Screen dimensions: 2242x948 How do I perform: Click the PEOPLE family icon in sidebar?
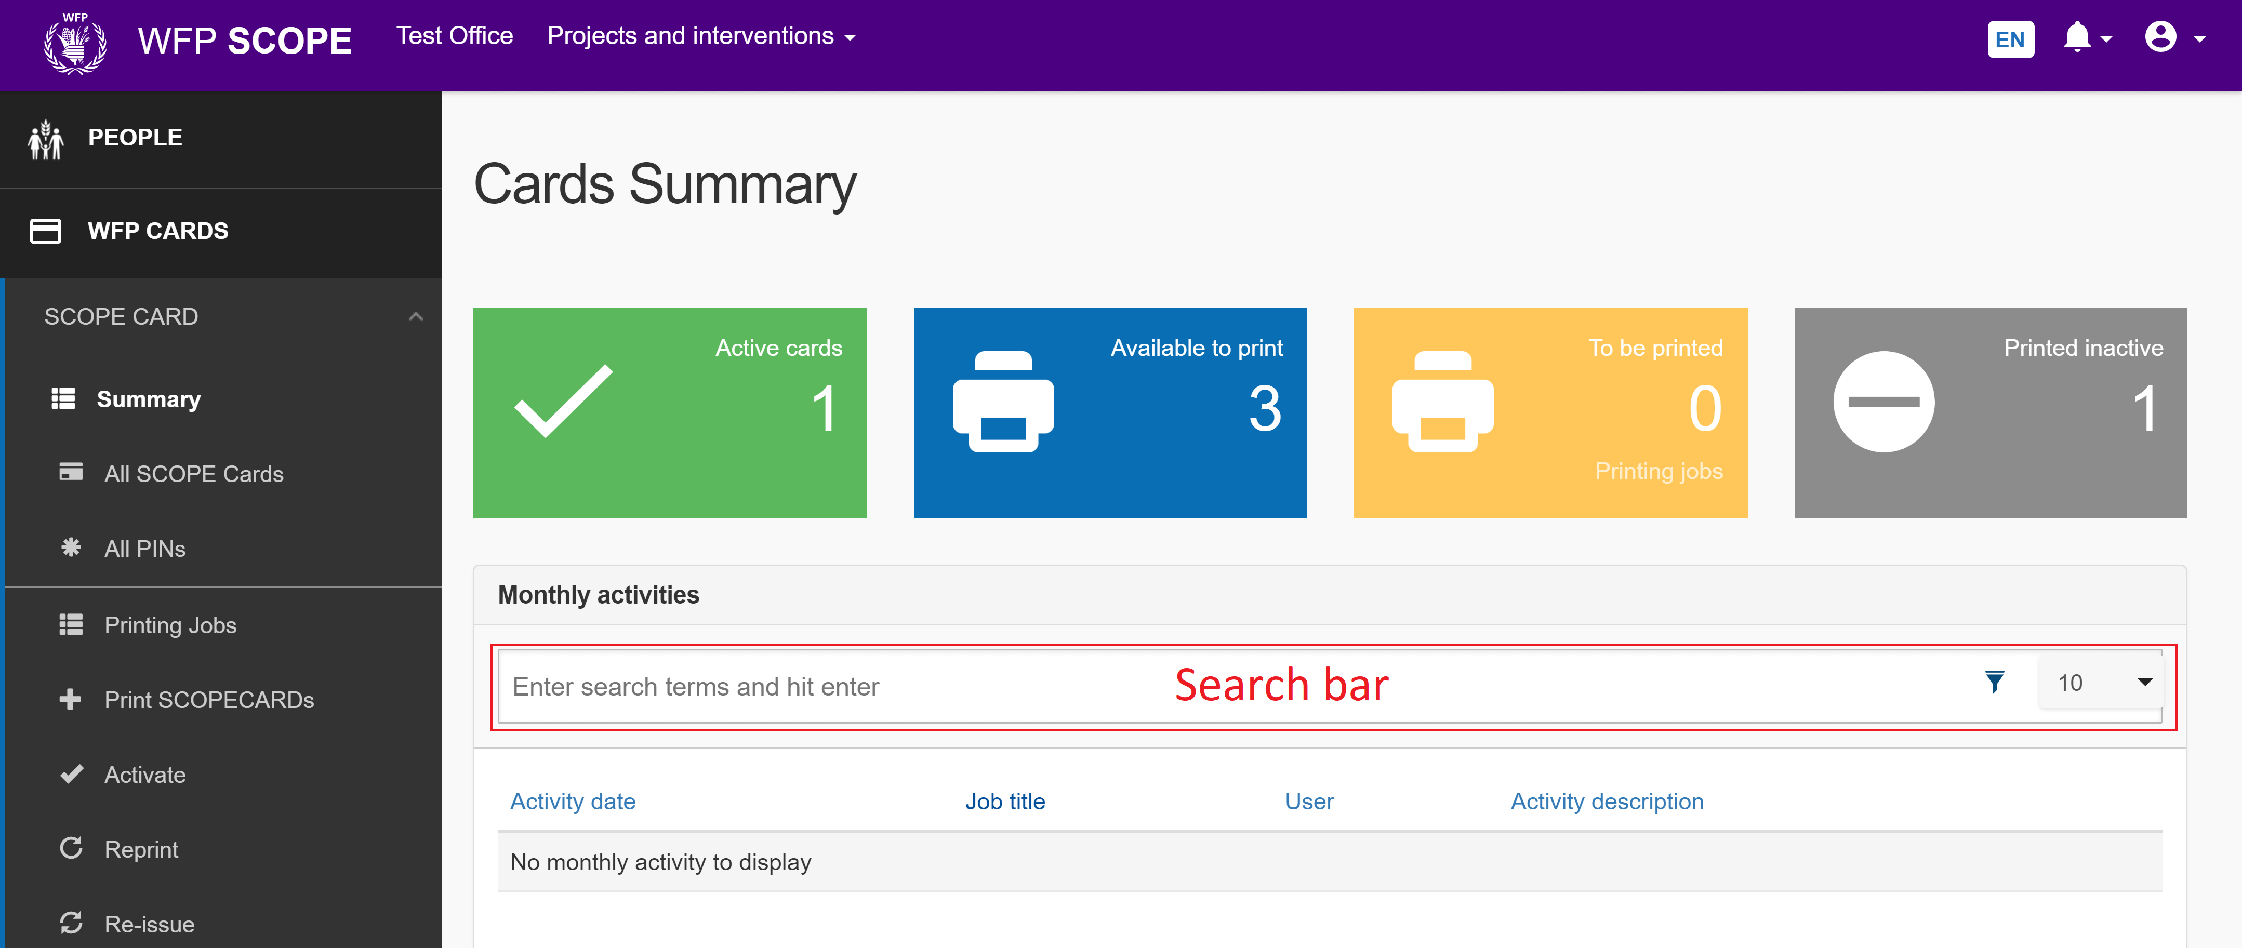click(45, 139)
